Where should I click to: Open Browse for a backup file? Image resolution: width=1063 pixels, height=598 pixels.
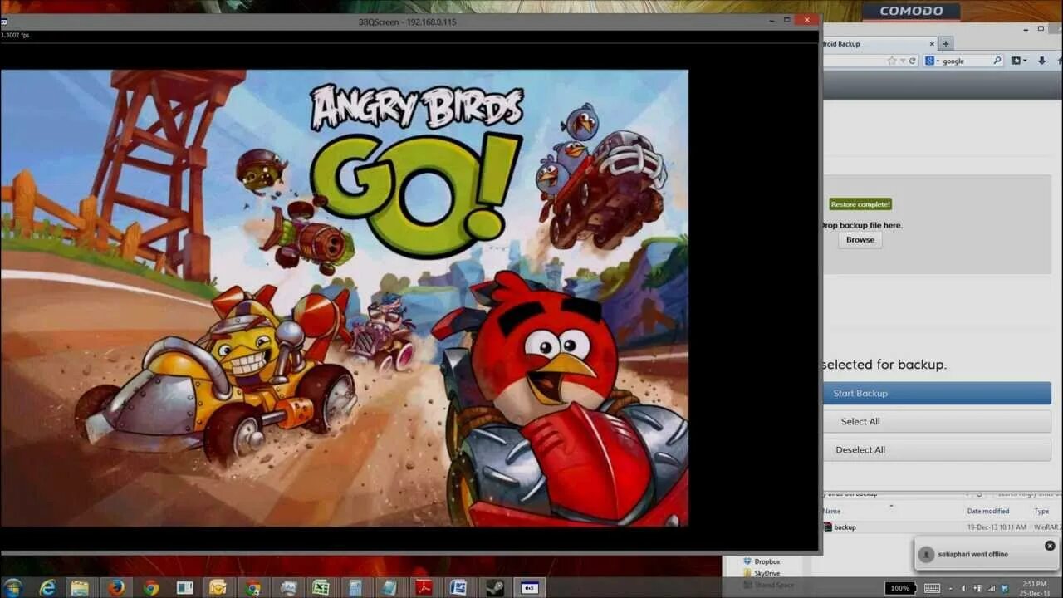[860, 239]
